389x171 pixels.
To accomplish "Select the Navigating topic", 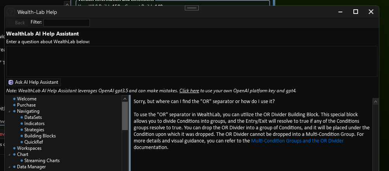I will point(28,111).
